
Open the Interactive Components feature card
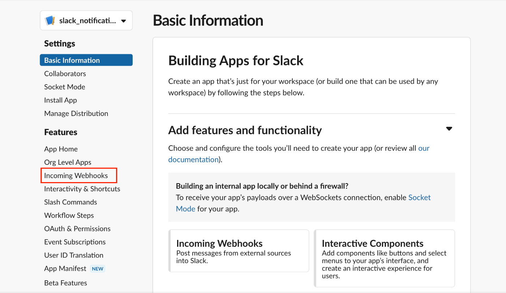pos(384,258)
